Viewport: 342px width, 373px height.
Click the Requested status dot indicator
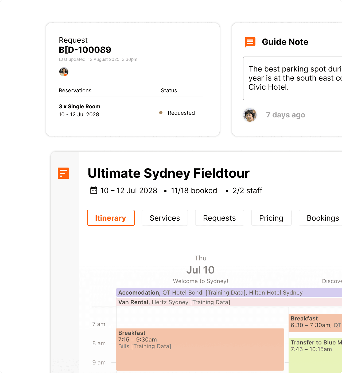click(x=161, y=113)
